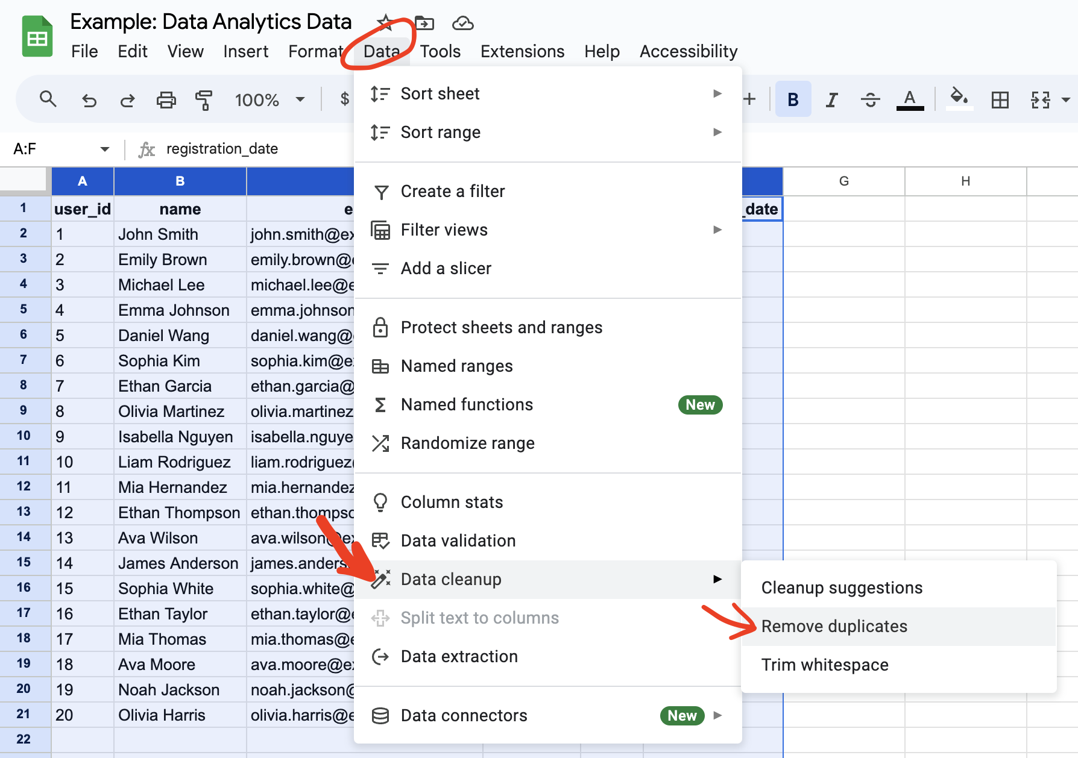Choose Cleanup suggestions
1078x758 pixels.
point(842,587)
